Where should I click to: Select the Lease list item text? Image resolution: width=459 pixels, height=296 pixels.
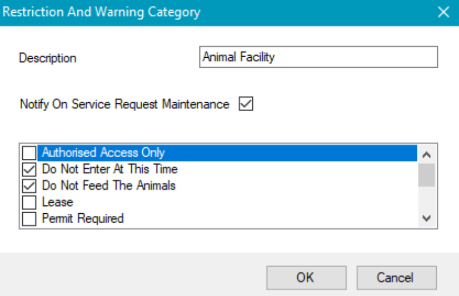(x=57, y=202)
